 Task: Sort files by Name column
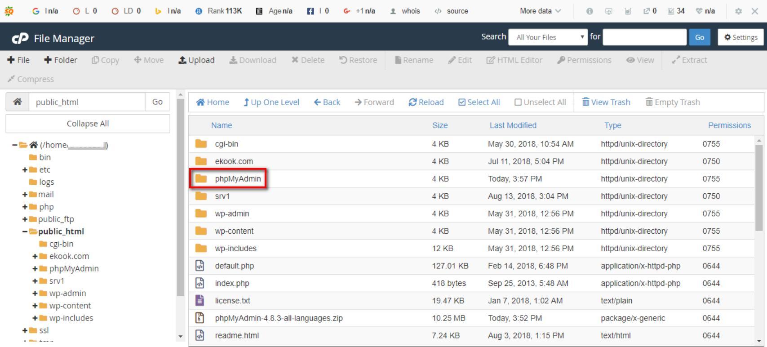222,125
